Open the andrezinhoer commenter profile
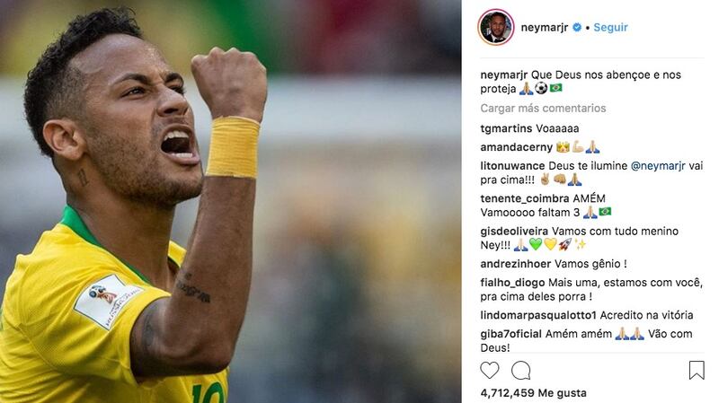 [515, 264]
